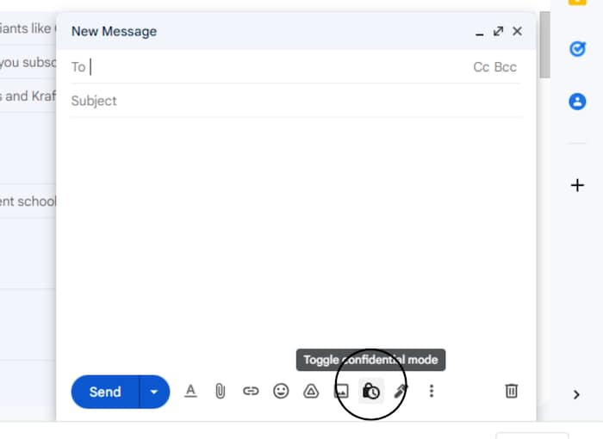
Task: Open the send options dropdown arrow
Action: click(x=154, y=392)
